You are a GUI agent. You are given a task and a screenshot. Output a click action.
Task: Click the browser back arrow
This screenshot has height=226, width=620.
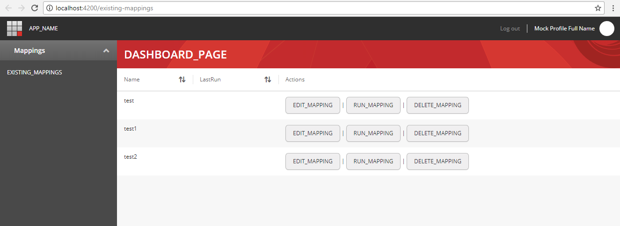pos(8,8)
